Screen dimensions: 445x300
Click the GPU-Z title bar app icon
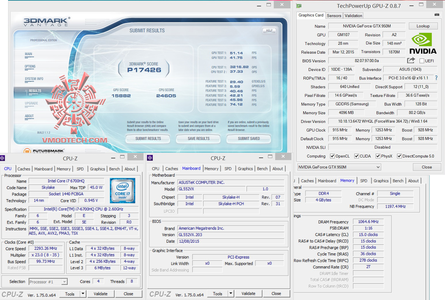point(299,6)
